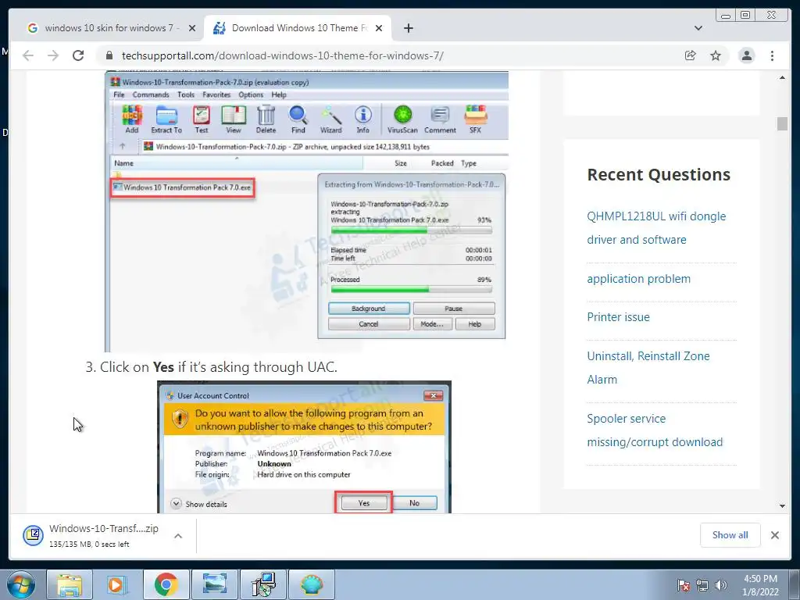This screenshot has width=800, height=600.
Task: Open the QHMPL1218UL wifi dongle driver link
Action: (x=656, y=227)
